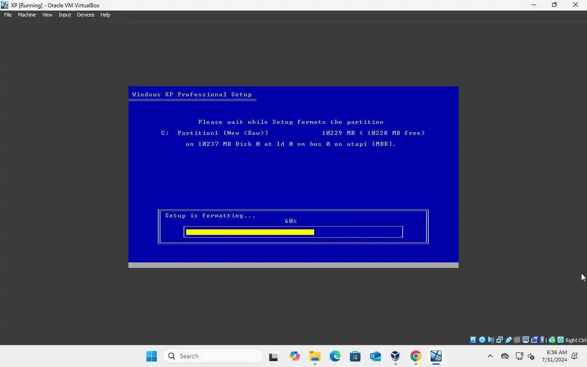The height and width of the screenshot is (367, 587).
Task: Open the File menu
Action: 8,15
